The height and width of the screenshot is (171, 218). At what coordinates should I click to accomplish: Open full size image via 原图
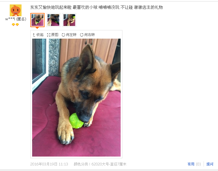click(x=55, y=35)
